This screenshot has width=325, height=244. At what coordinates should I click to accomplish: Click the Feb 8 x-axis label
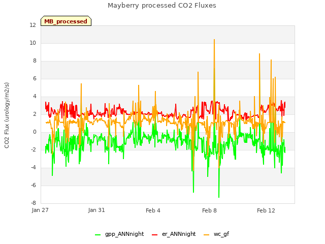(x=209, y=210)
